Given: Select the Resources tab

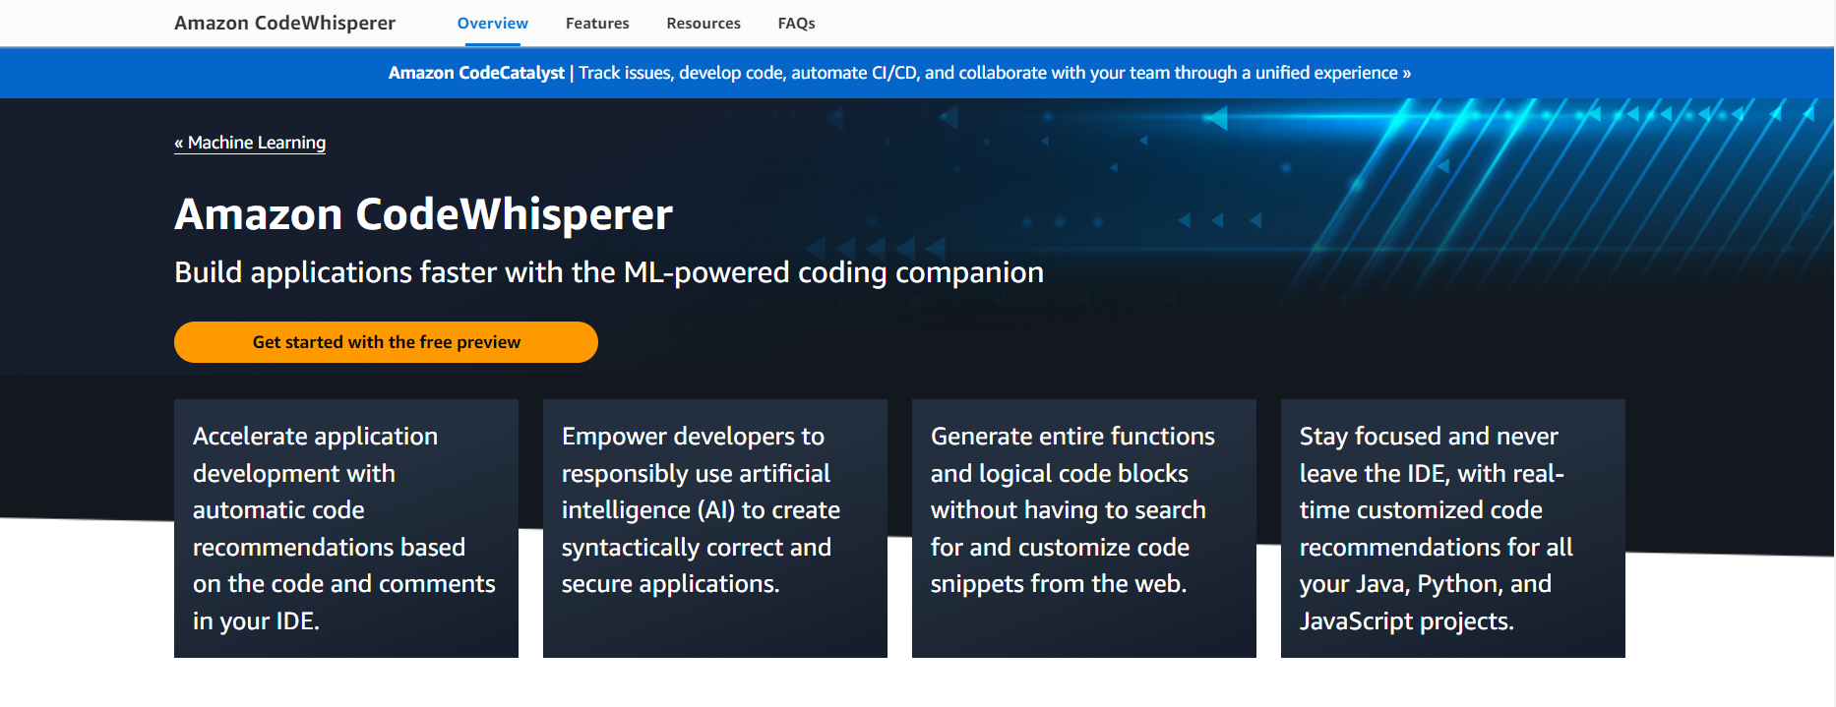Looking at the screenshot, I should pyautogui.click(x=703, y=23).
